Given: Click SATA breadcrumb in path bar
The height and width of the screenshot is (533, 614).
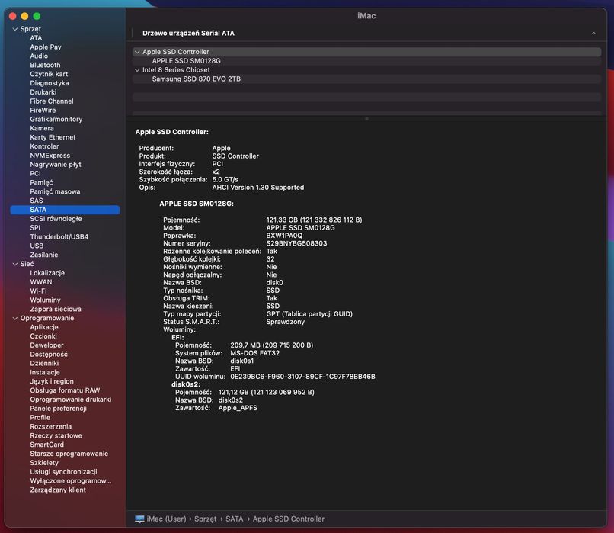Looking at the screenshot, I should [x=235, y=519].
